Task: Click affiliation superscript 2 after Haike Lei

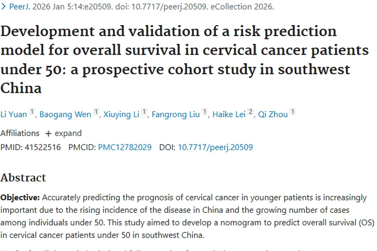Action: [x=251, y=112]
